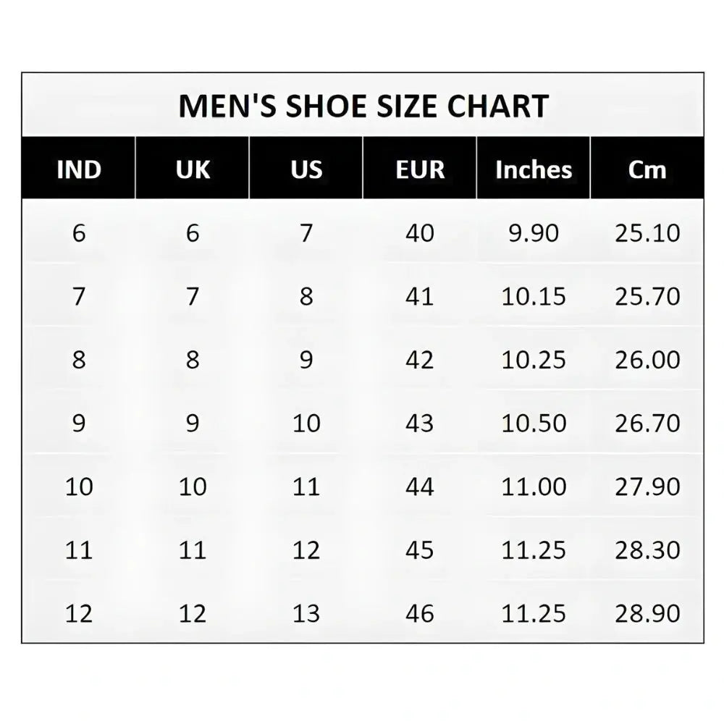Click the 11.00 inches cell
Image resolution: width=724 pixels, height=724 pixels.
[x=534, y=487]
